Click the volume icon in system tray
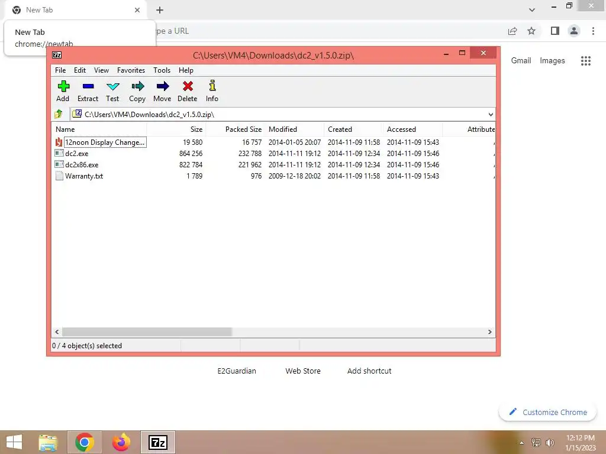 point(550,442)
